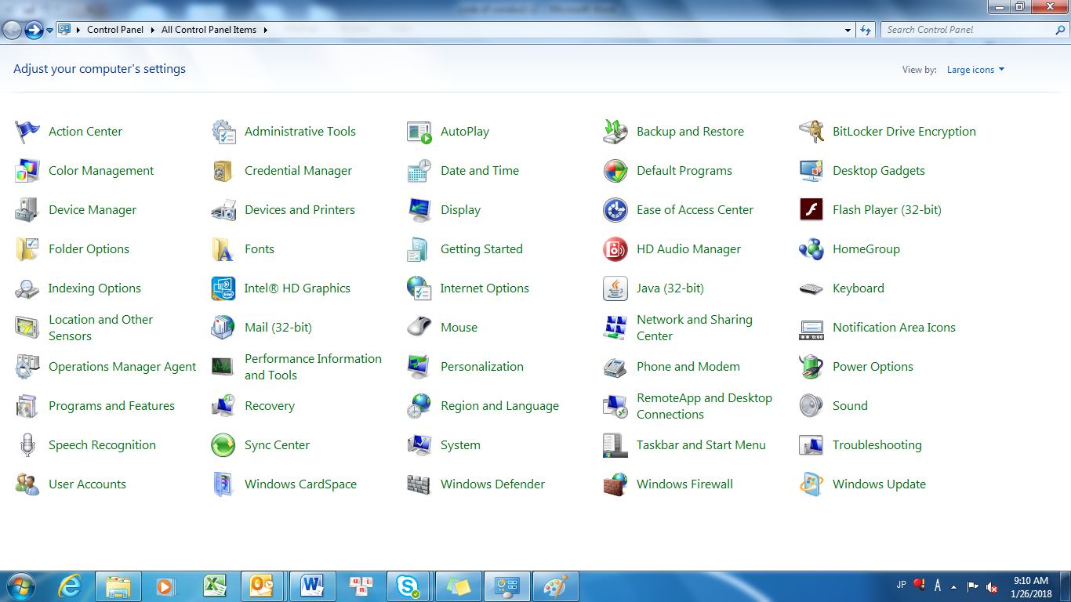Screen dimensions: 1071x602
Task: Open Network and Sharing Center
Action: pyautogui.click(x=695, y=327)
